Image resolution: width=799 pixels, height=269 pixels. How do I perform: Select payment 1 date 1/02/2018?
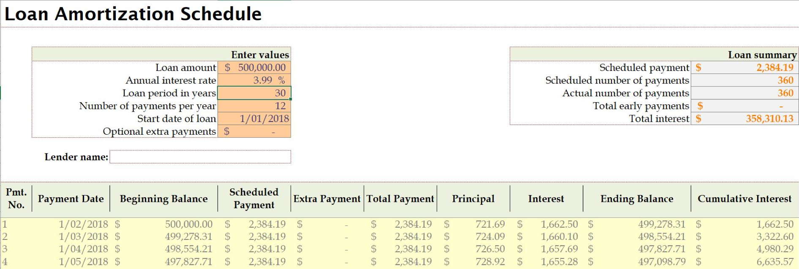tap(83, 224)
